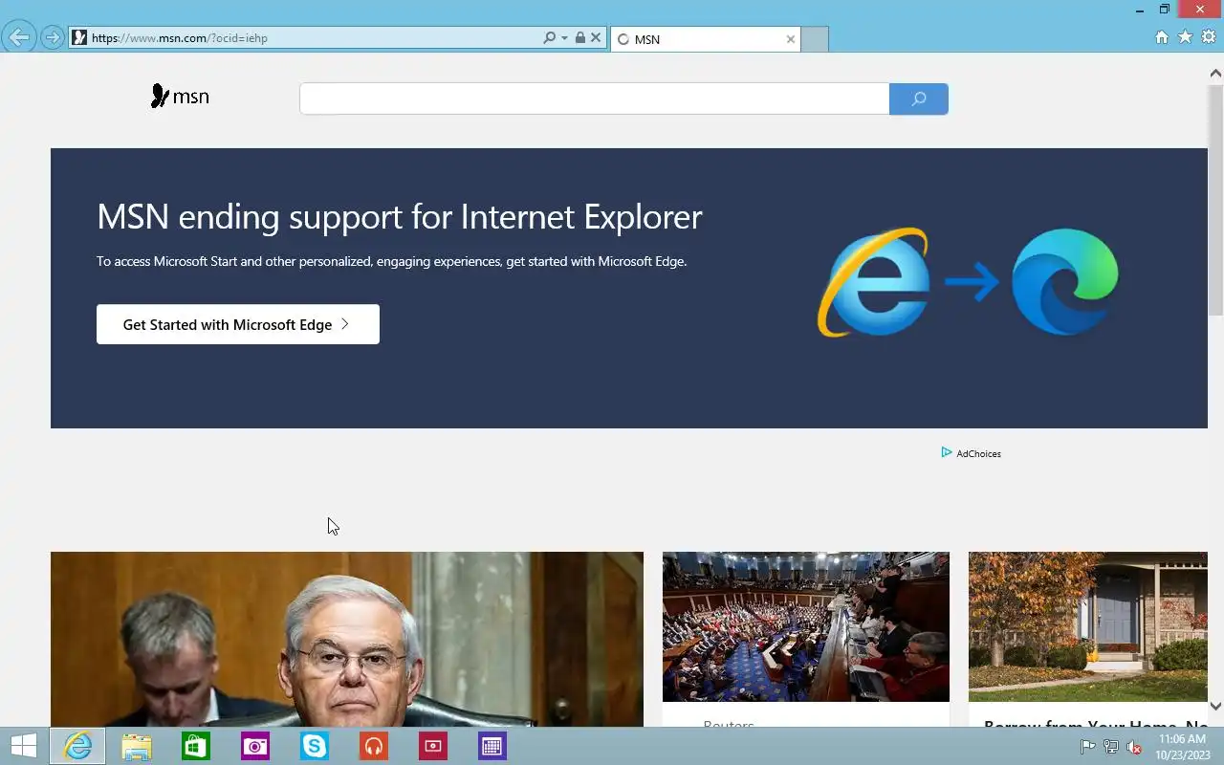1224x765 pixels.
Task: Click the blue MSN search button
Action: [x=919, y=98]
